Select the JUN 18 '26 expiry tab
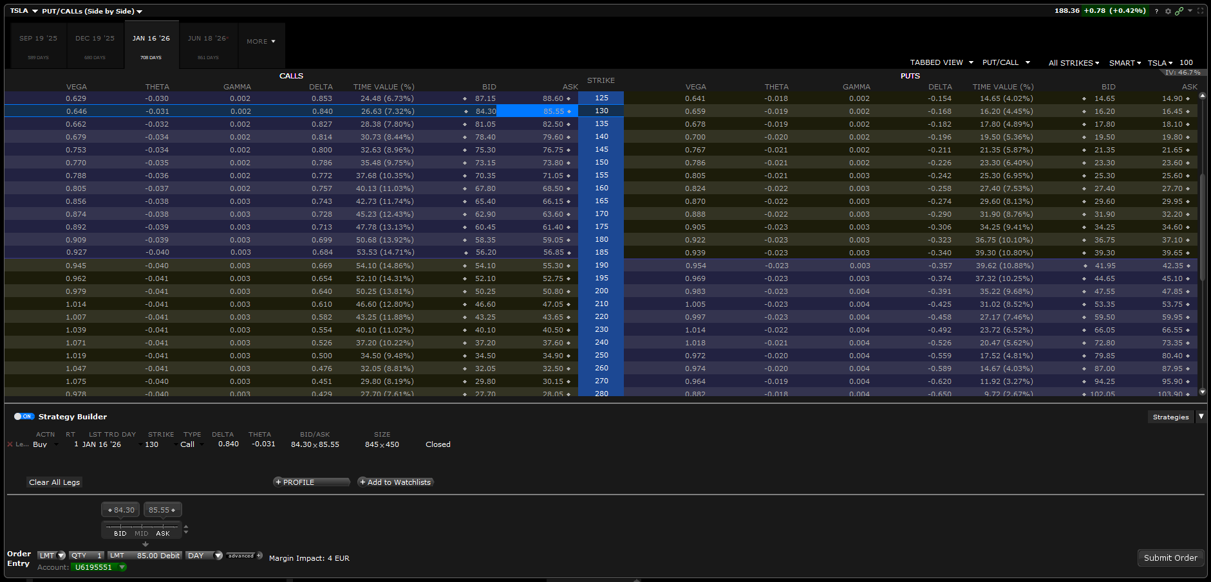The height and width of the screenshot is (582, 1211). [x=208, y=45]
